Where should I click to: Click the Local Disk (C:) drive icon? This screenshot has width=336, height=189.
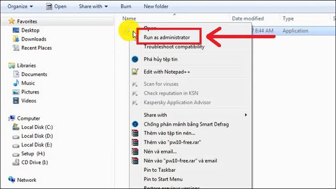pyautogui.click(x=16, y=127)
